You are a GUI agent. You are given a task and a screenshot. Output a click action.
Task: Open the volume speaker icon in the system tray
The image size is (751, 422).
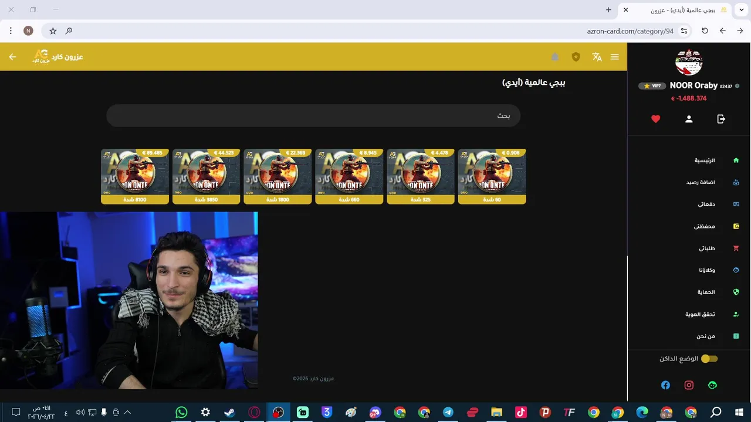tap(80, 413)
